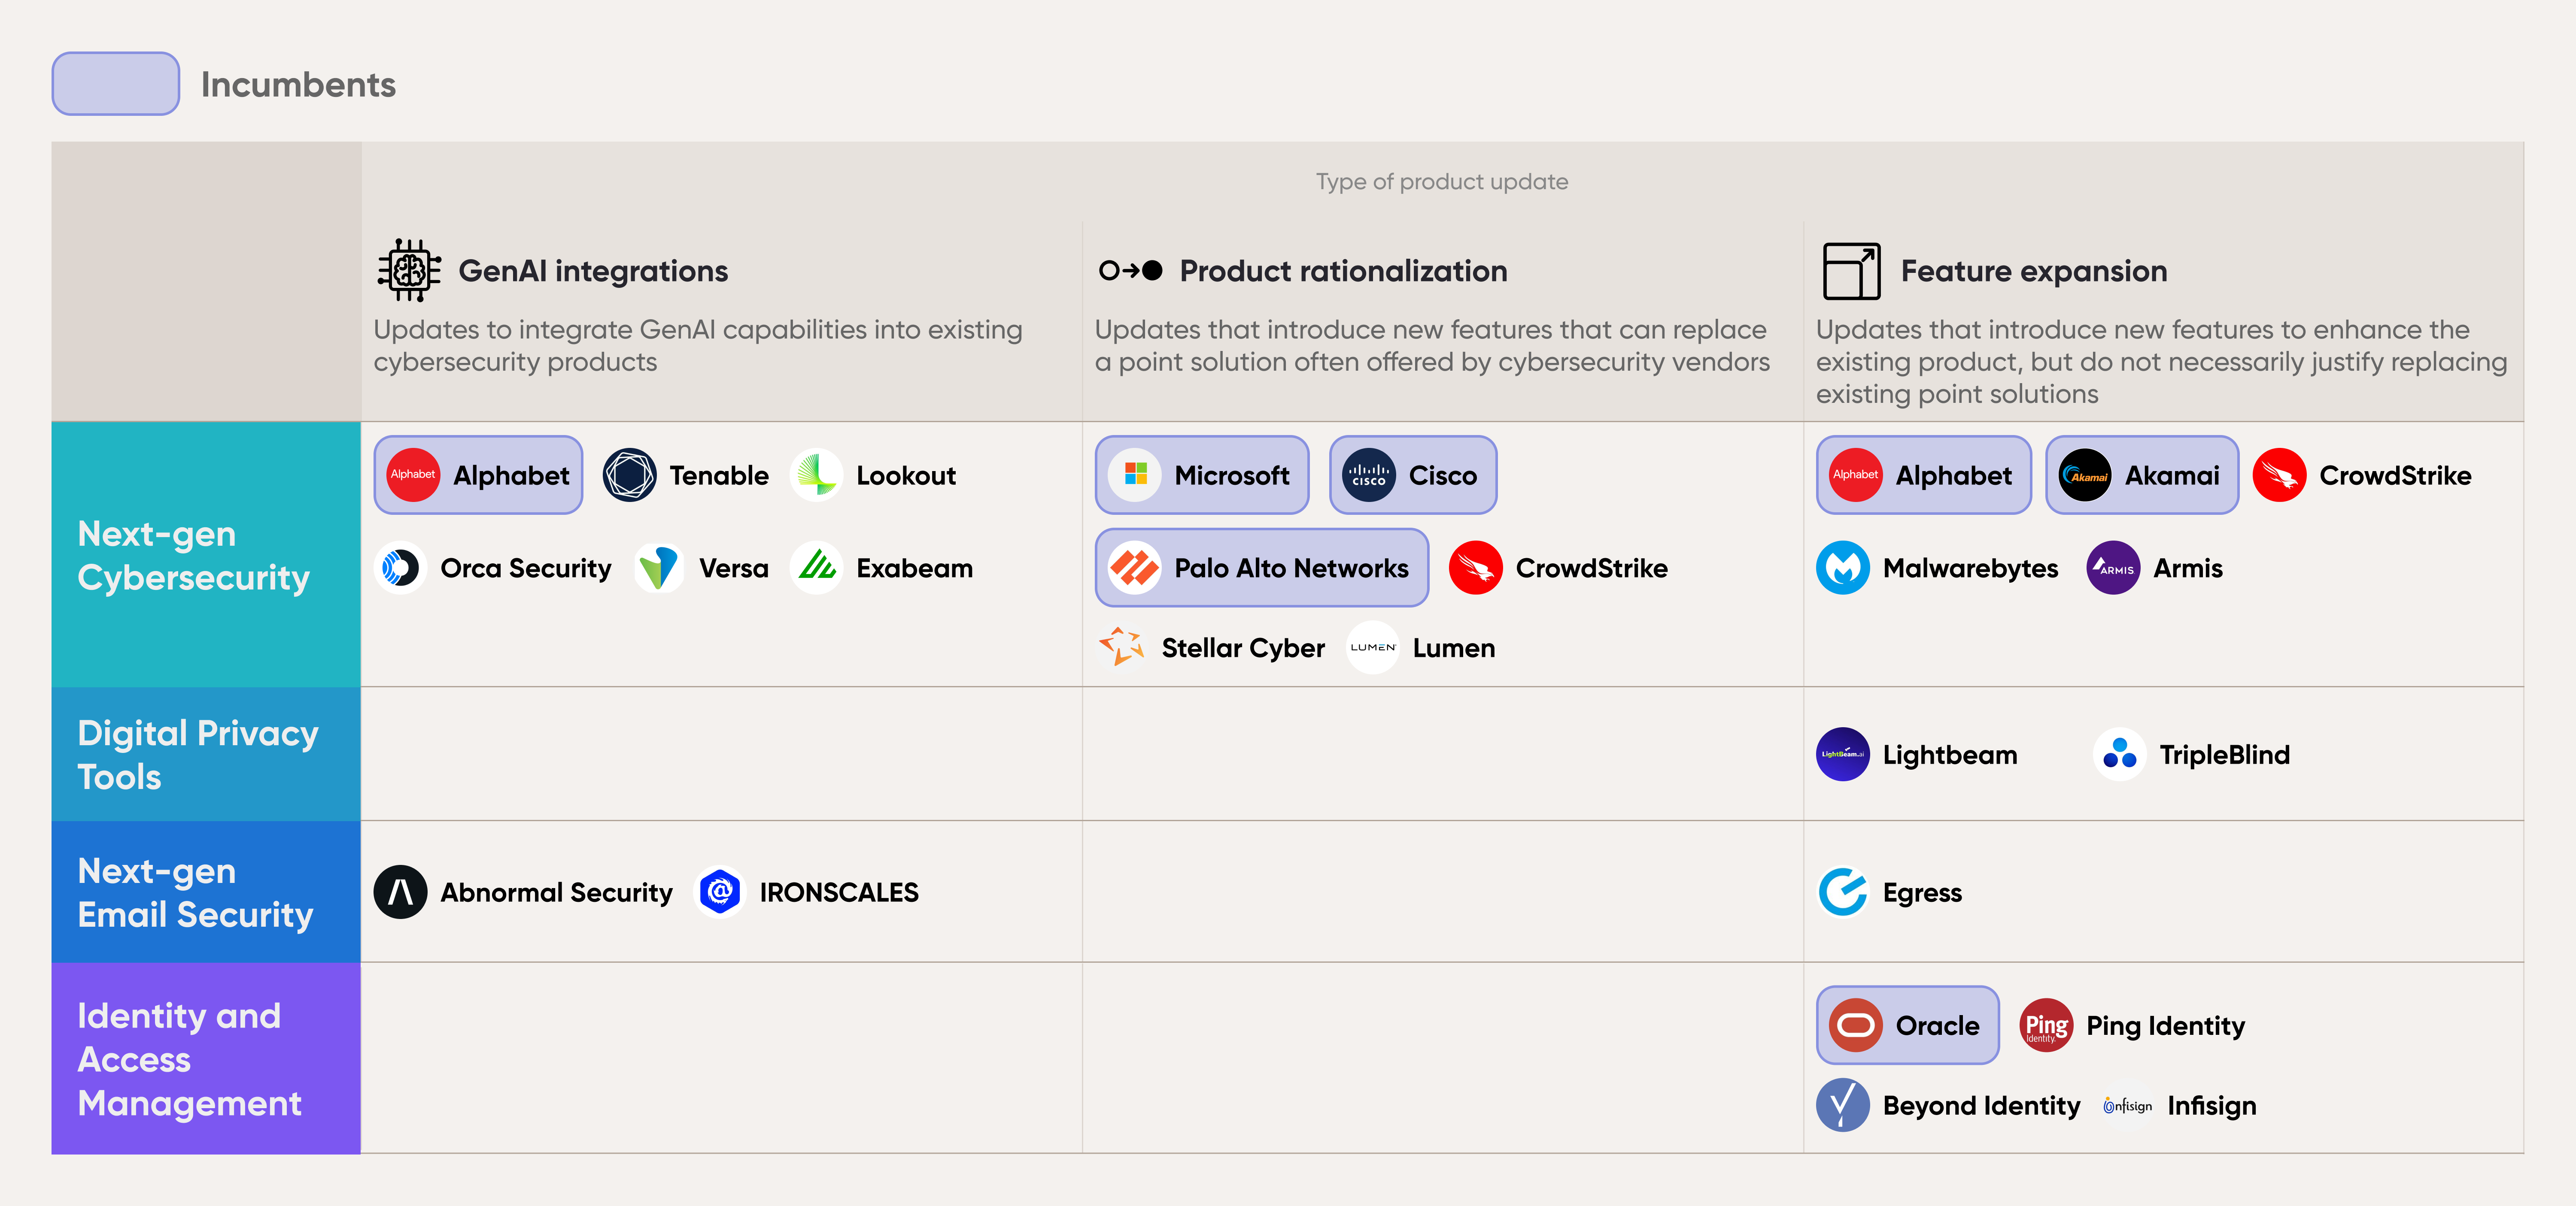Click the Versa logo icon
The height and width of the screenshot is (1206, 2576).
coord(660,568)
